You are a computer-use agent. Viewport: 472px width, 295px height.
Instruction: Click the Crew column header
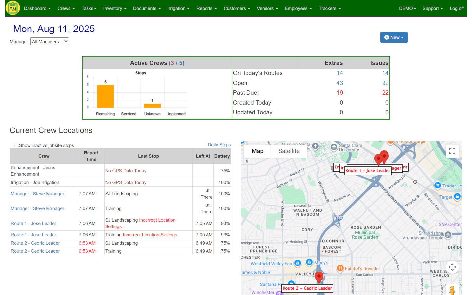click(x=44, y=156)
